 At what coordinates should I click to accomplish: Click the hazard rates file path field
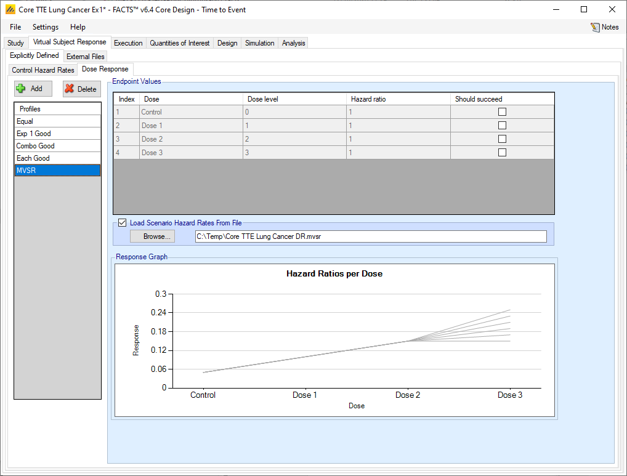click(370, 236)
